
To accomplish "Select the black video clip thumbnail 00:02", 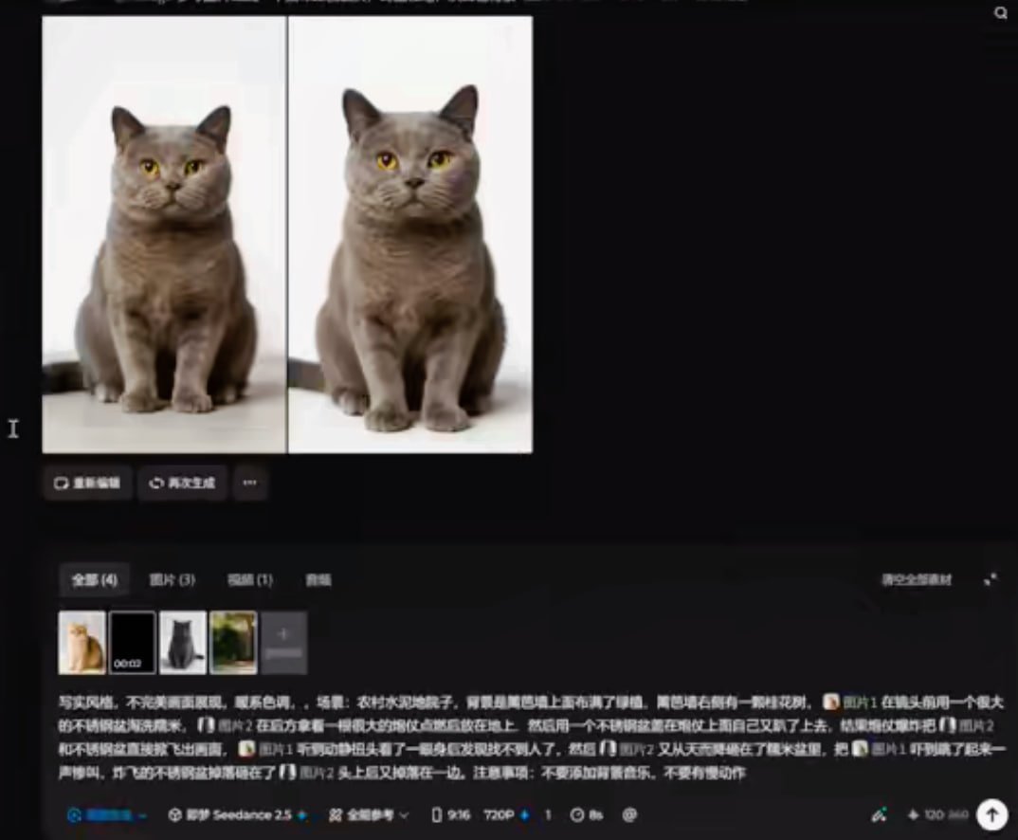I will [133, 642].
